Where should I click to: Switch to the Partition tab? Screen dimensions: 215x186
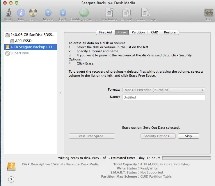(x=138, y=32)
